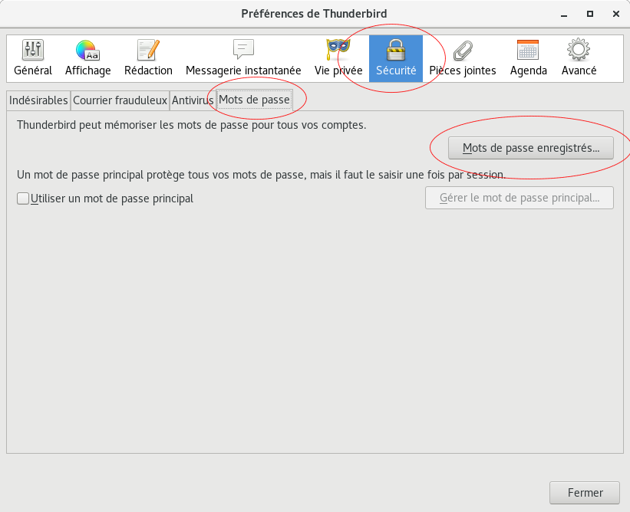Open Pièces jointes paperclip icon
Viewport: 630px width, 512px height.
tap(463, 51)
